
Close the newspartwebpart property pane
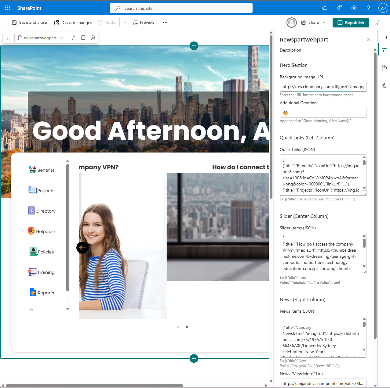(x=369, y=40)
